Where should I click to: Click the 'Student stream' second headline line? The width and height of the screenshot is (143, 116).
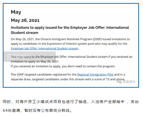click(x=25, y=33)
